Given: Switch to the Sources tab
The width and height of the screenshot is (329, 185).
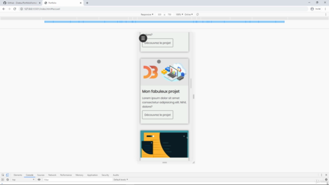Looking at the screenshot, I should (41, 175).
